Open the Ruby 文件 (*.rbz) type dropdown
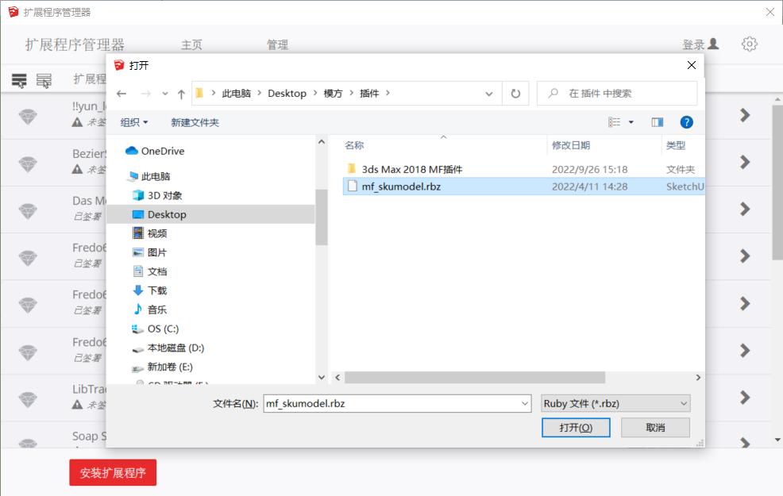This screenshot has width=783, height=496. [615, 403]
